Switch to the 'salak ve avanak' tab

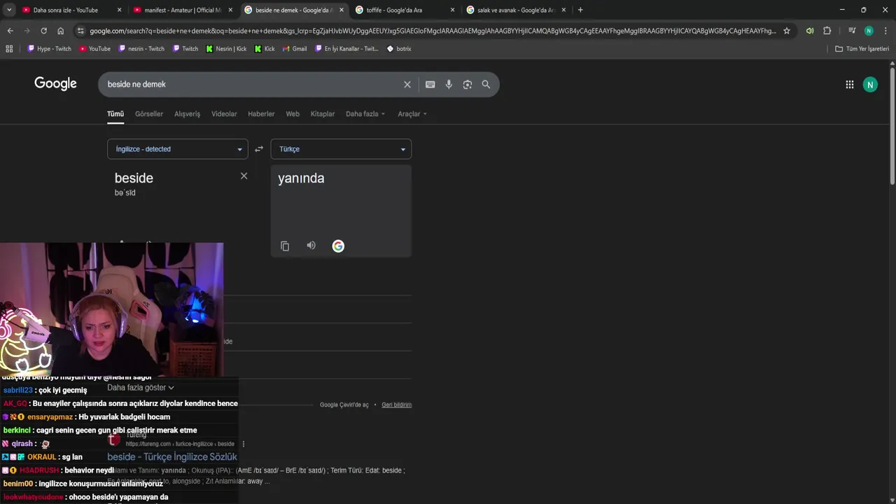click(515, 10)
